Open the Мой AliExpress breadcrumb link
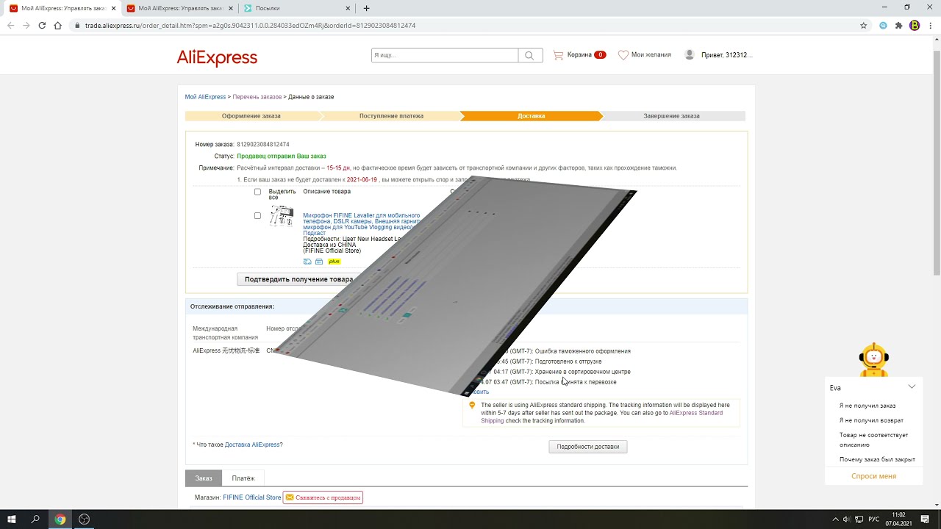941x529 pixels. click(205, 97)
